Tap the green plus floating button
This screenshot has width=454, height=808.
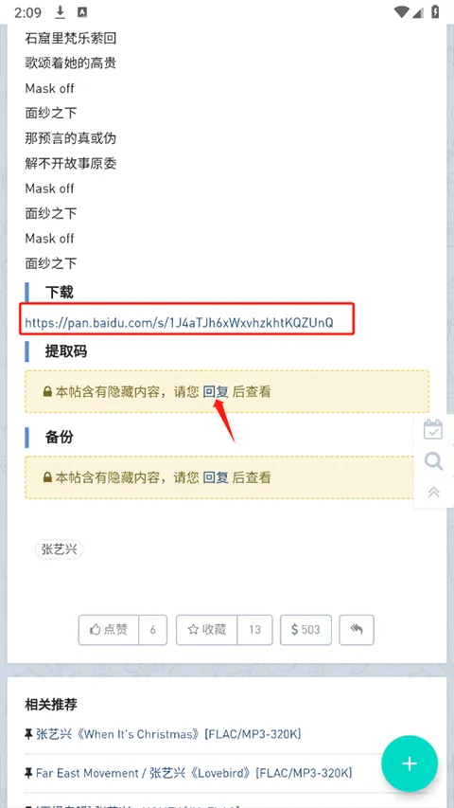(410, 763)
